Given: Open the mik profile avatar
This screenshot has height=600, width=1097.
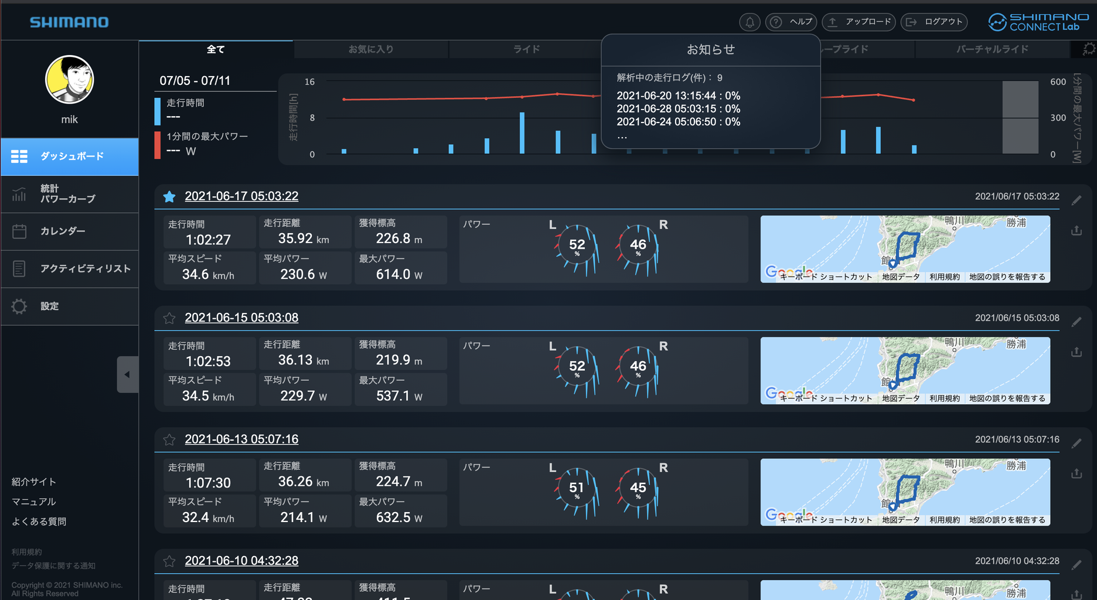Looking at the screenshot, I should tap(69, 80).
